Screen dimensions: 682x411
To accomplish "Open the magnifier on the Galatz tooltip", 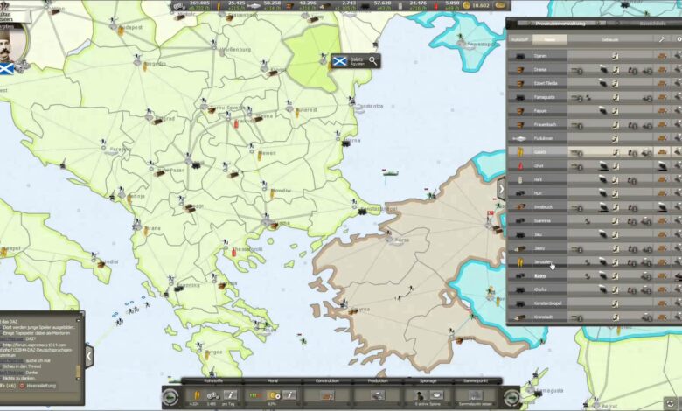I will pos(372,61).
